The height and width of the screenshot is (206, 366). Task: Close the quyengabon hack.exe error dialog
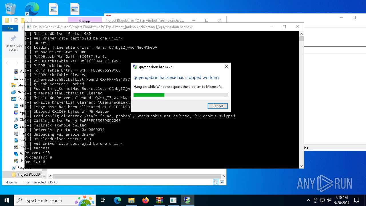[226, 67]
